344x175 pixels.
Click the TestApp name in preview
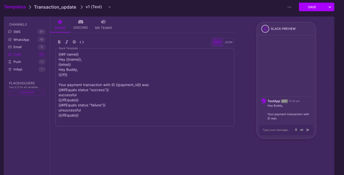[x=274, y=101]
